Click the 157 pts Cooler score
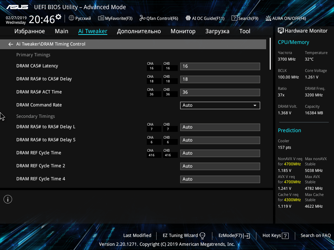The height and width of the screenshot is (250, 334). click(x=284, y=147)
